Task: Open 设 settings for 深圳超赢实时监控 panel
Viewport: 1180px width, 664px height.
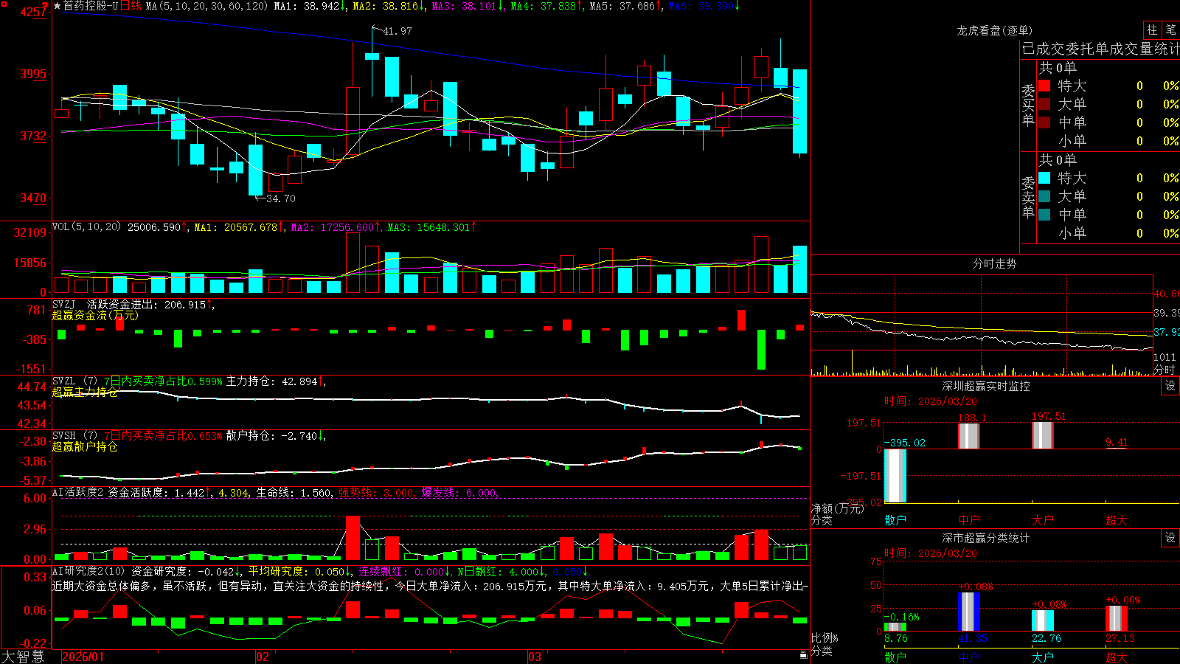Action: 1170,386
